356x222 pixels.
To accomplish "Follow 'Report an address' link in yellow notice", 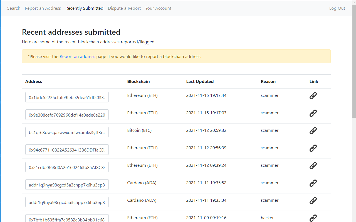I will (x=77, y=56).
